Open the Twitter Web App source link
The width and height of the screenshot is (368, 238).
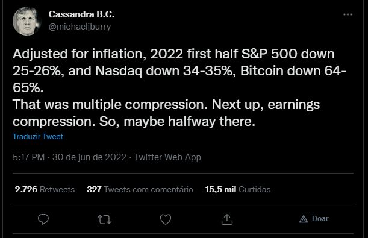click(167, 157)
